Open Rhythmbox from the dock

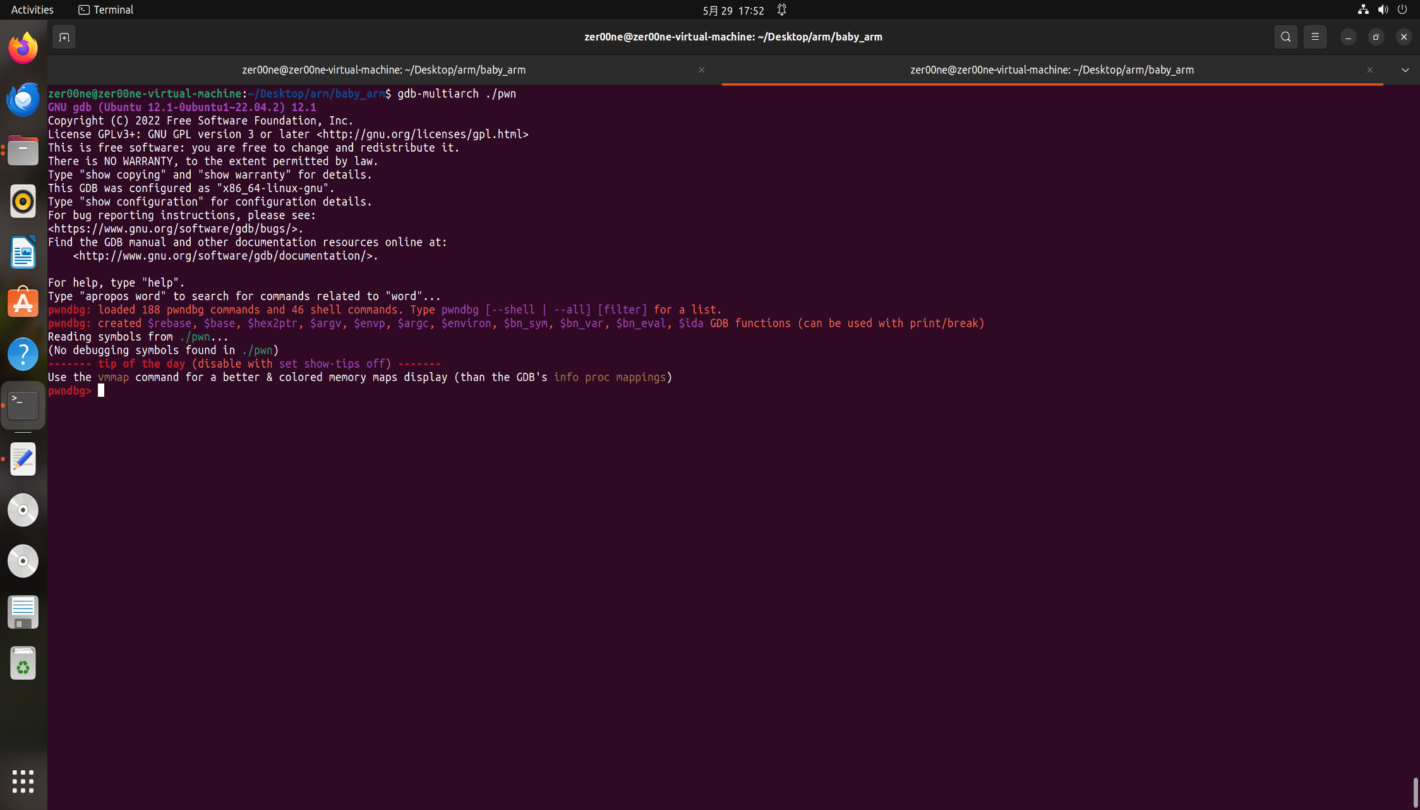23,202
